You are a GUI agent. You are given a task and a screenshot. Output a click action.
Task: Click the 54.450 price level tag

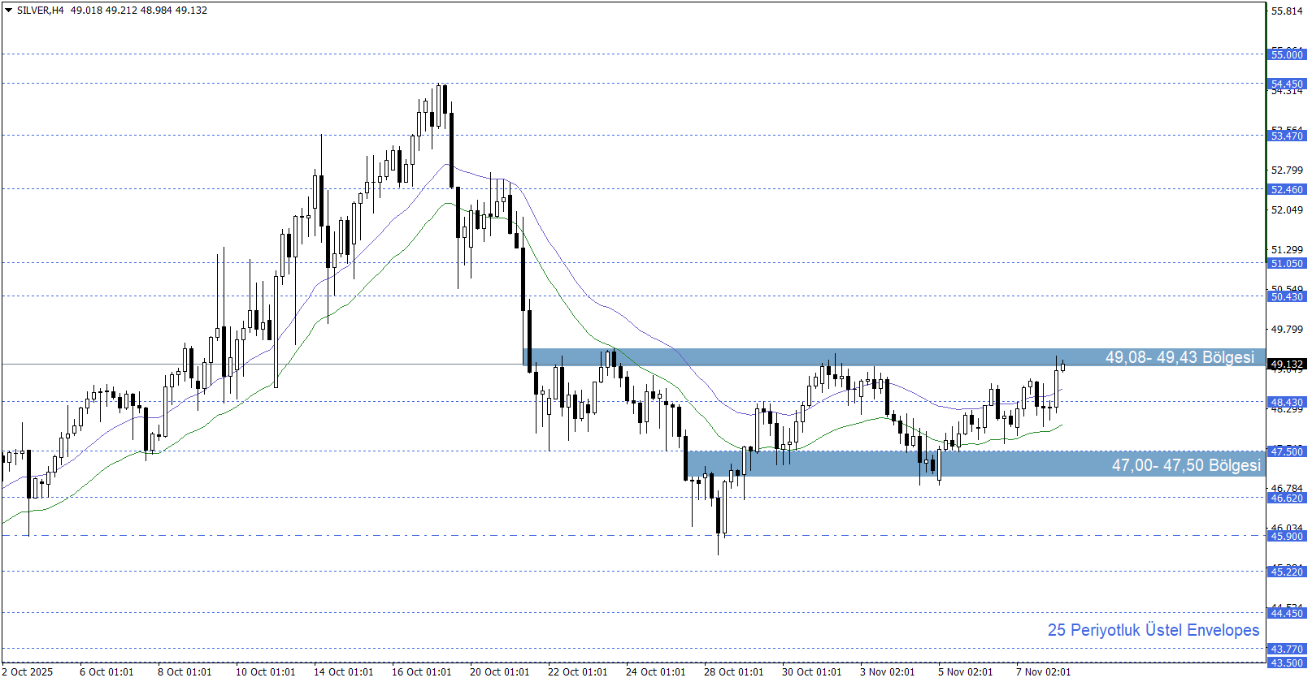(1287, 84)
